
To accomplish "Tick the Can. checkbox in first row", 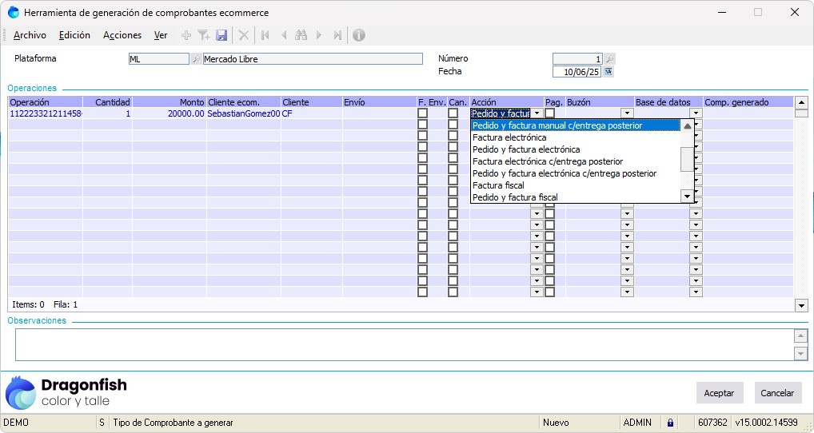I will 453,113.
